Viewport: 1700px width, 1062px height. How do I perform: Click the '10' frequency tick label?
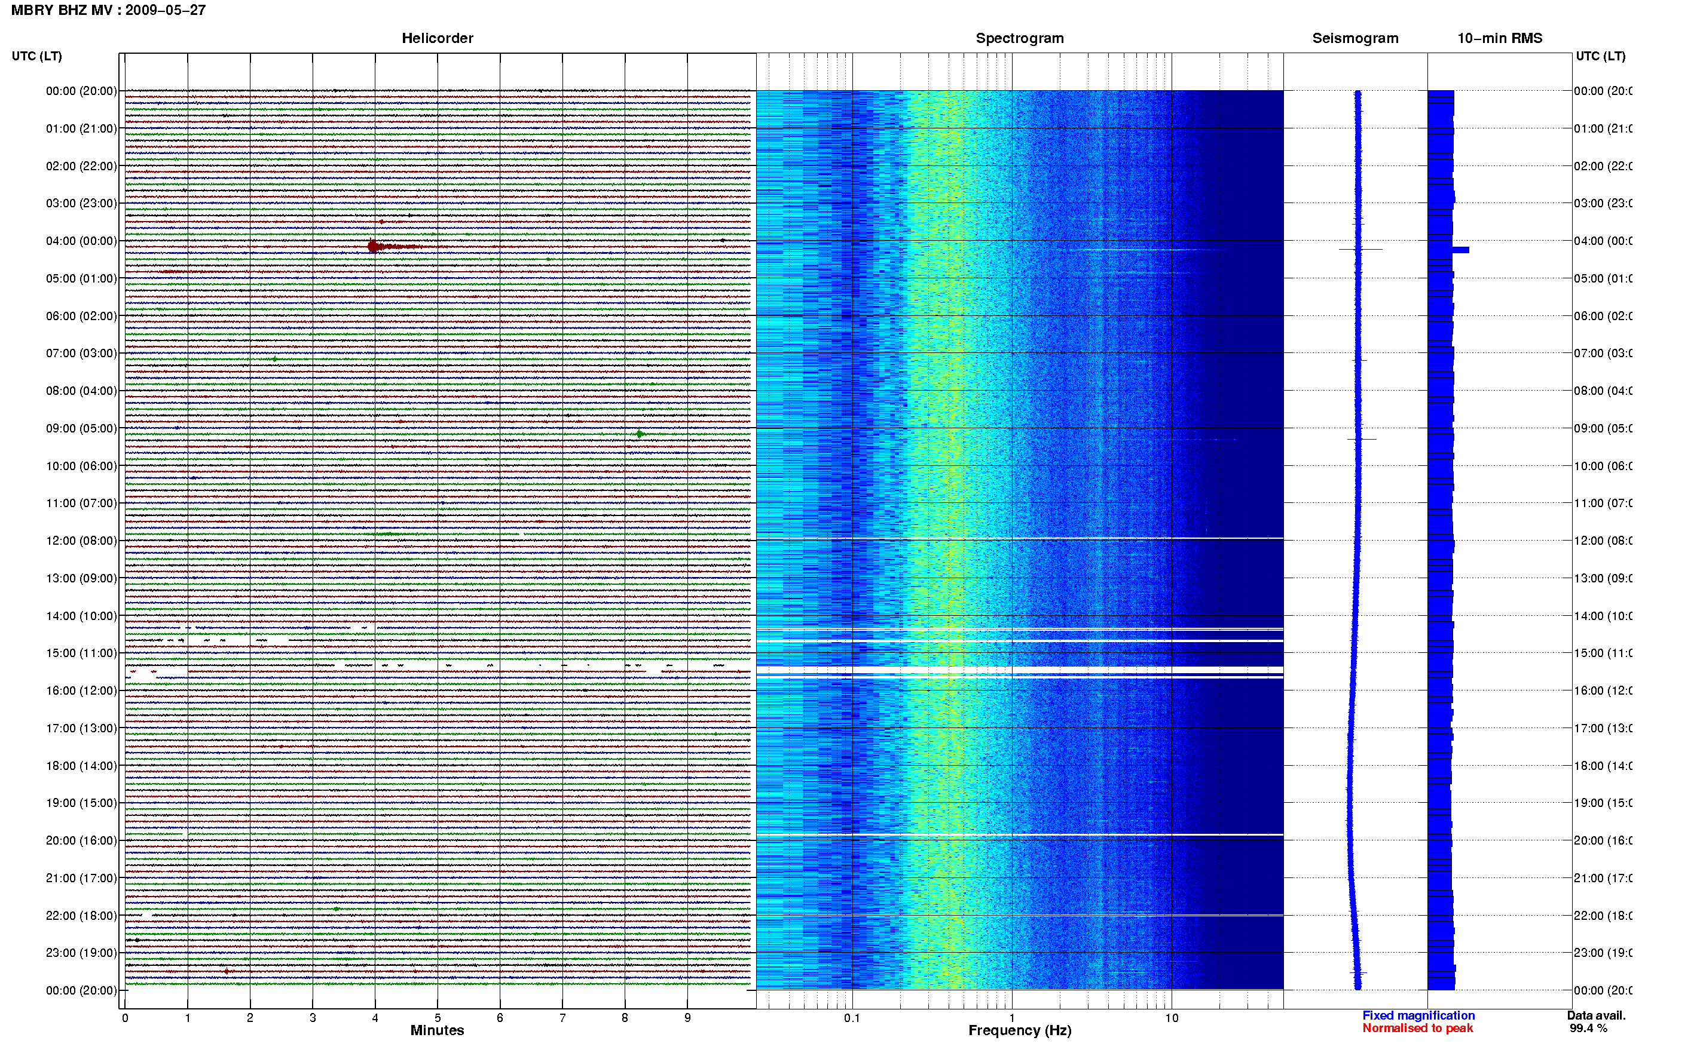coord(1172,1018)
